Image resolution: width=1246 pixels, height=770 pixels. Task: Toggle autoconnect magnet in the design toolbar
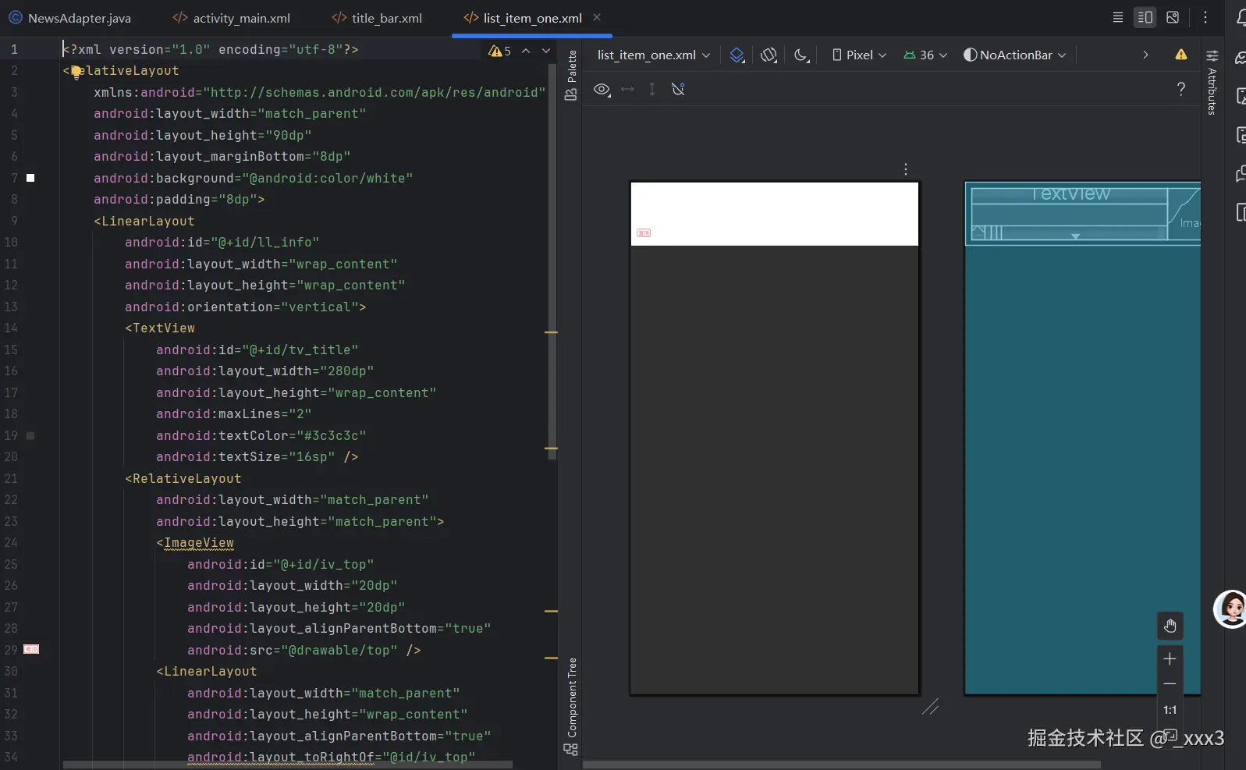[678, 90]
